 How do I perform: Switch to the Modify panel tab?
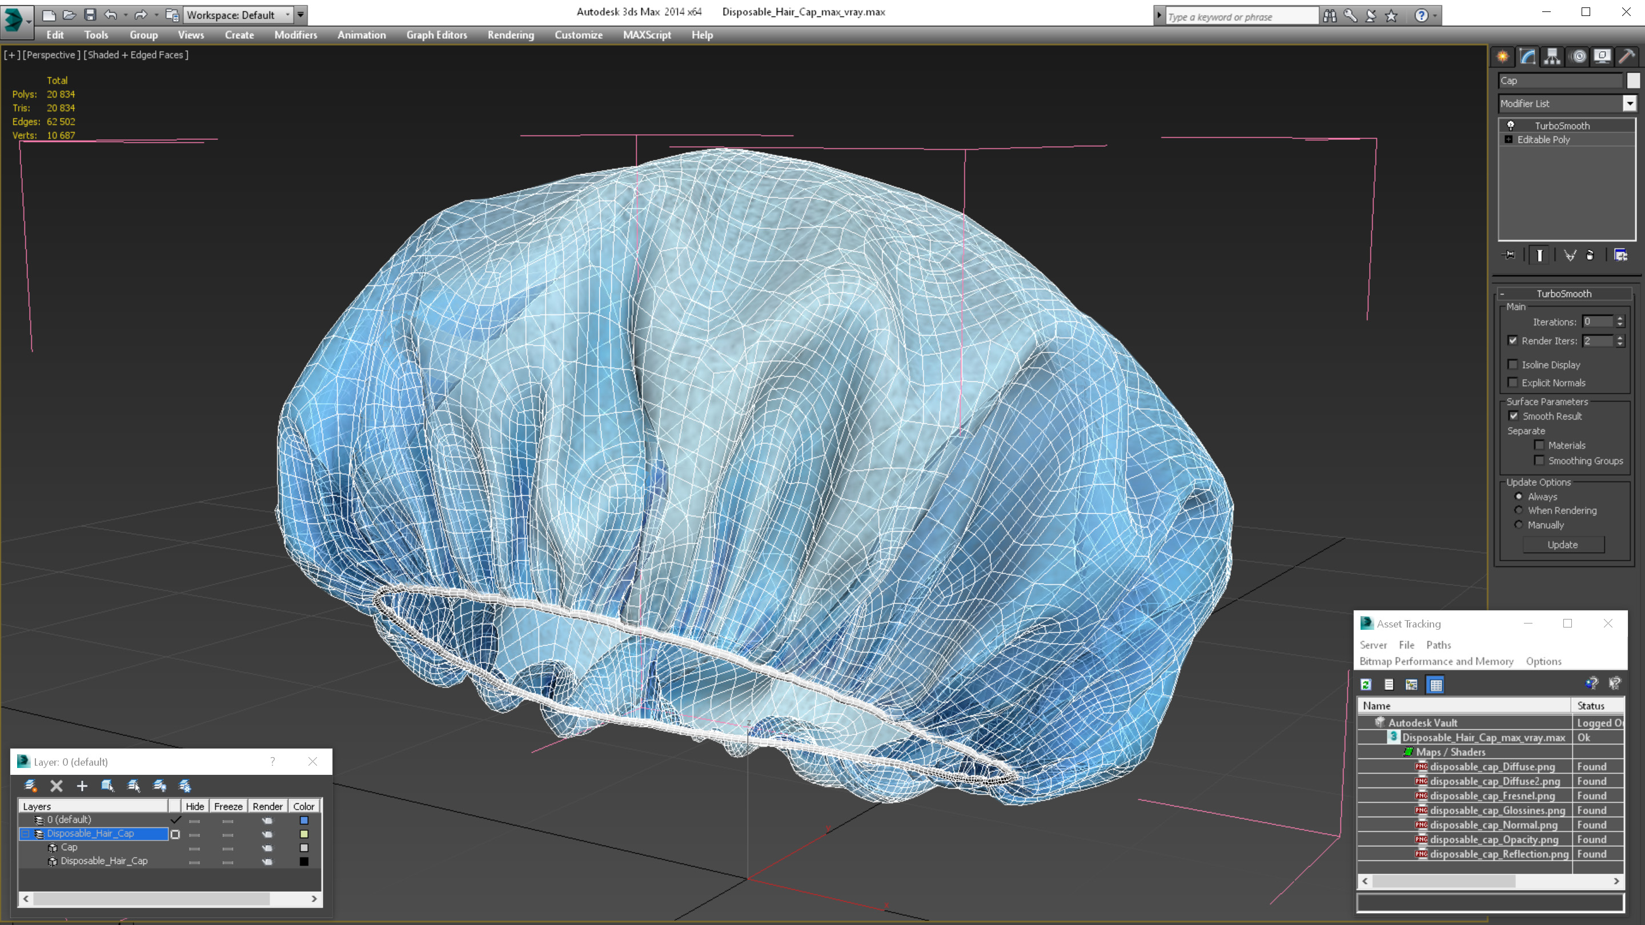(1527, 57)
